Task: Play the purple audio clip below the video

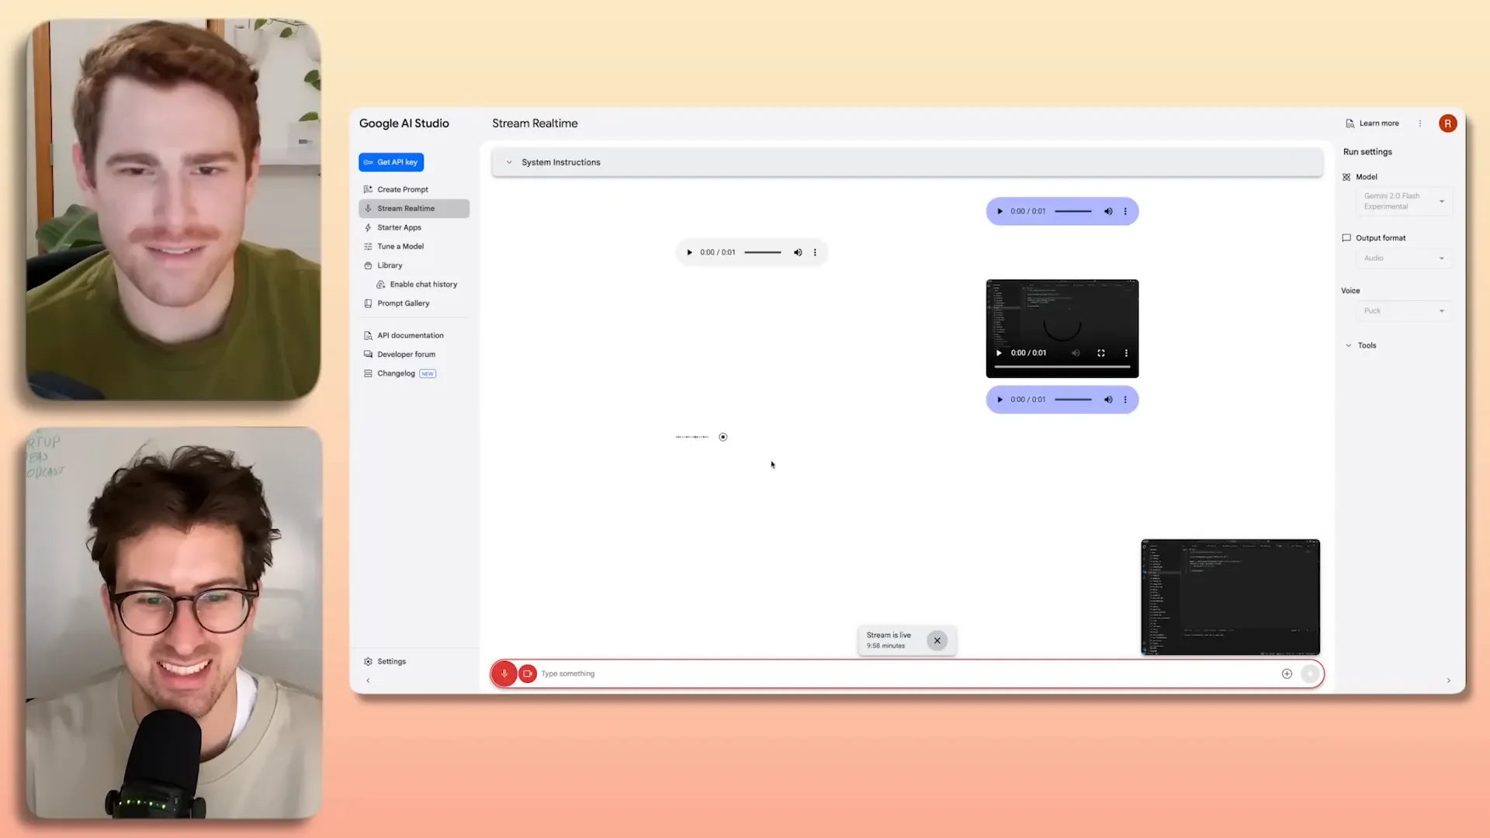Action: point(1000,400)
